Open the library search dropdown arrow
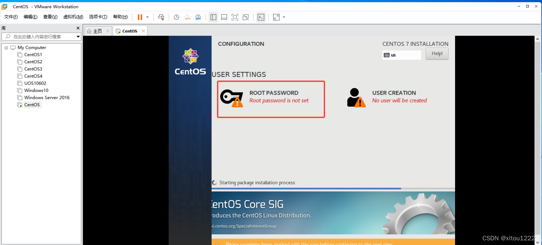This screenshot has width=542, height=245. point(78,37)
